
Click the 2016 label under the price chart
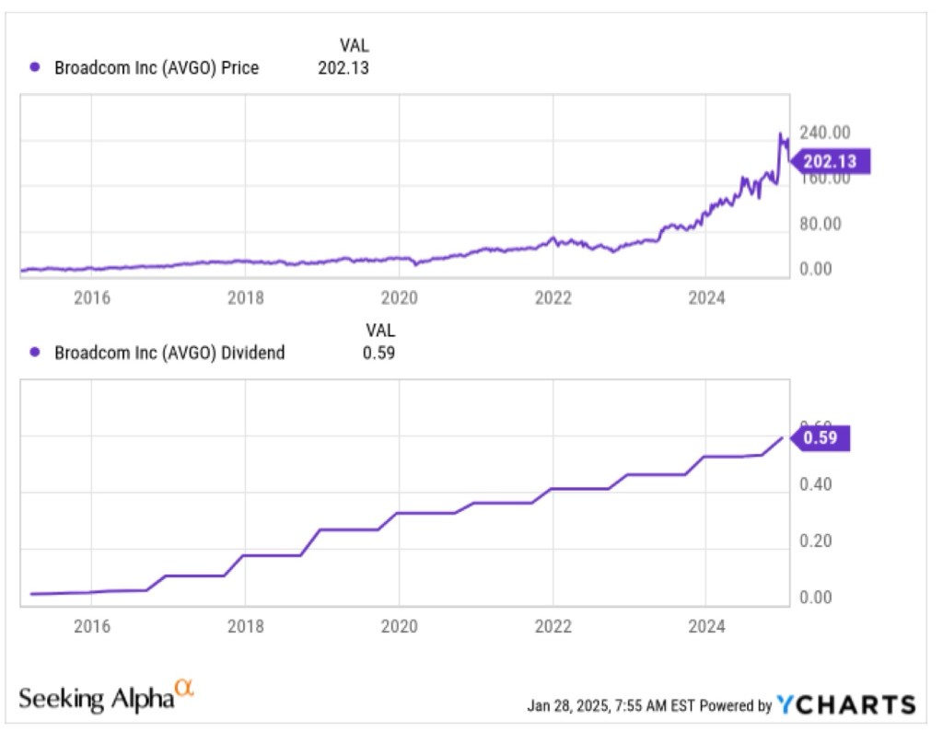(x=91, y=296)
